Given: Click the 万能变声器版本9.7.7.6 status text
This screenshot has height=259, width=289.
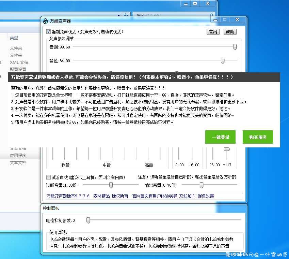Looking at the screenshot, I should [x=68, y=196].
